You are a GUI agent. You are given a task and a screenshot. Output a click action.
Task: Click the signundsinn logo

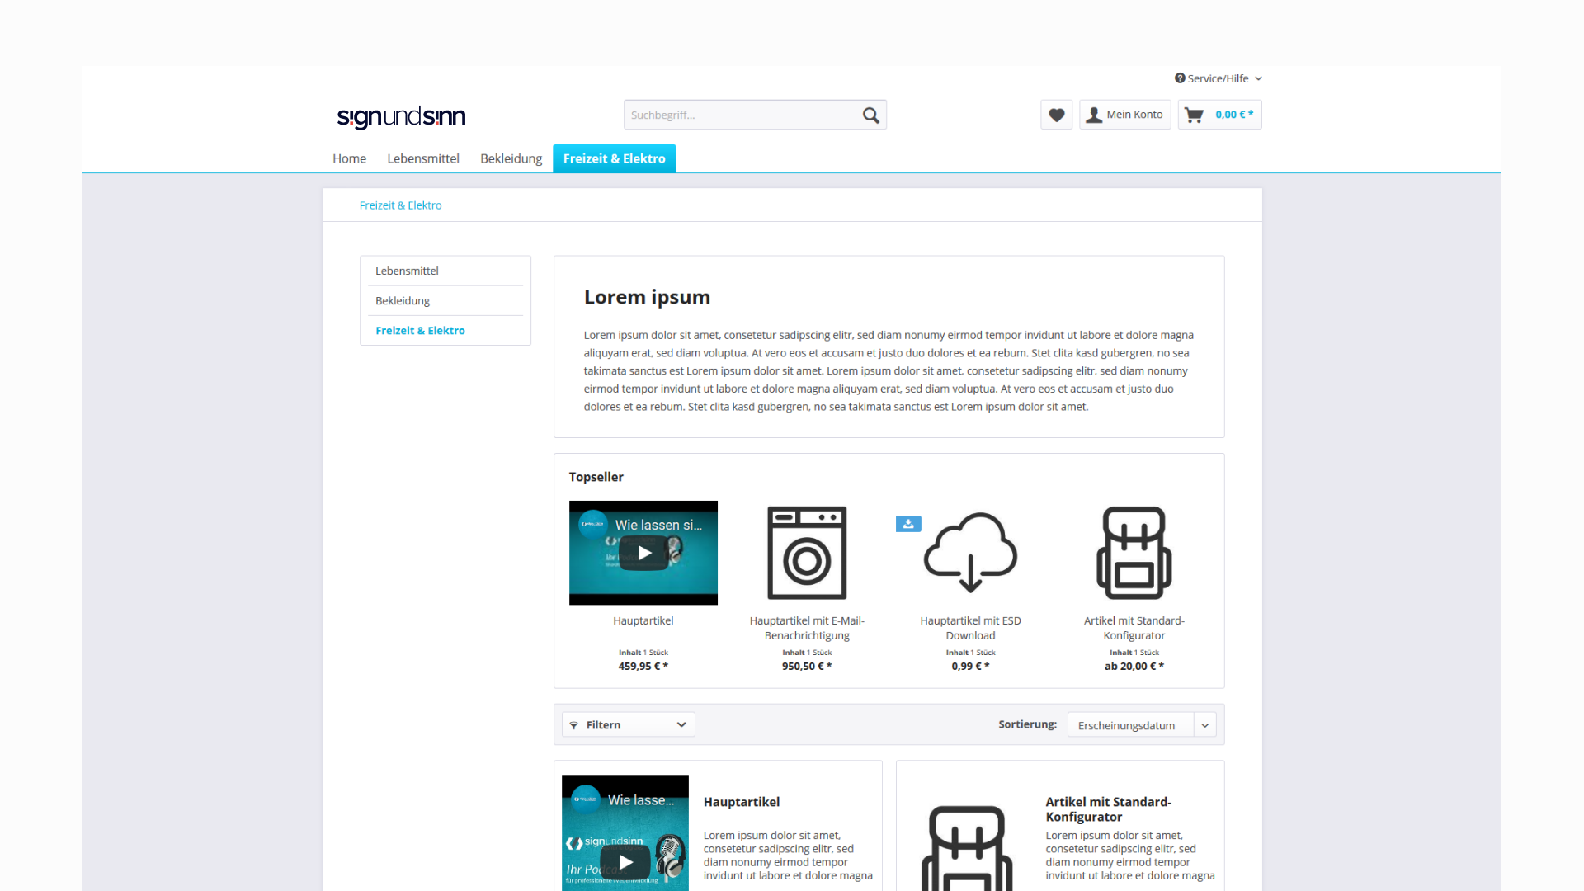tap(401, 116)
